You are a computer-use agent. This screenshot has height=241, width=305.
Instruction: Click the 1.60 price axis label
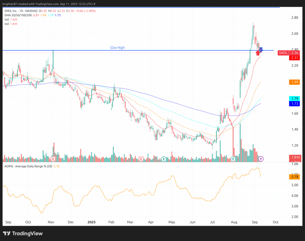click(x=295, y=113)
